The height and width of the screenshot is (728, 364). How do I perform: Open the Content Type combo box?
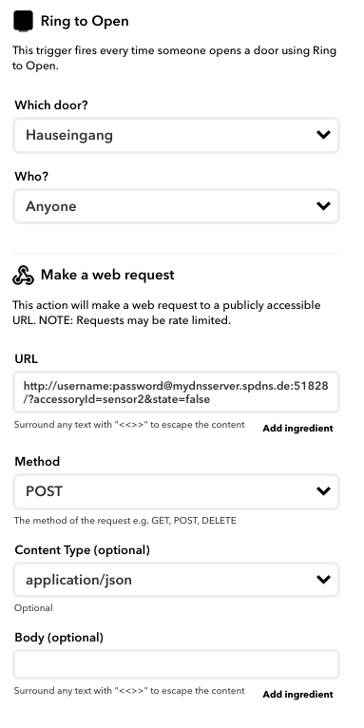[177, 580]
